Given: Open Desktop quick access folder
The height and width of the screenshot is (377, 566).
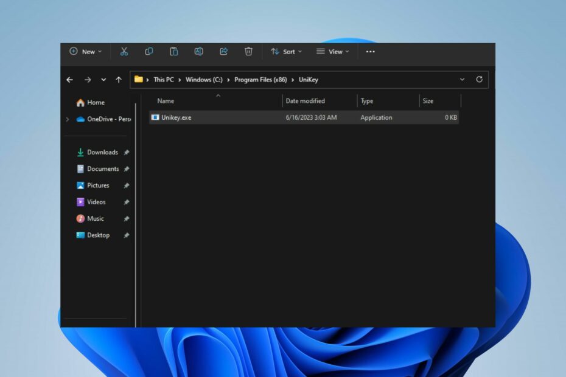Looking at the screenshot, I should pos(93,235).
